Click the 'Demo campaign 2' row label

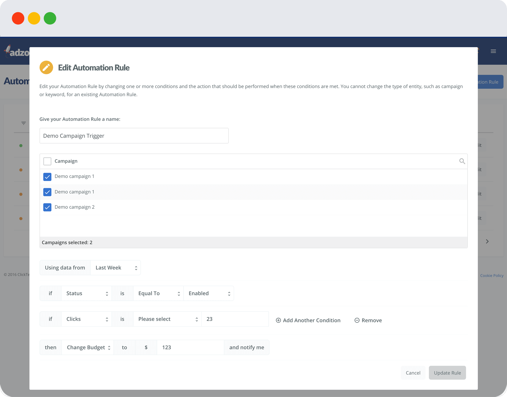coord(74,207)
